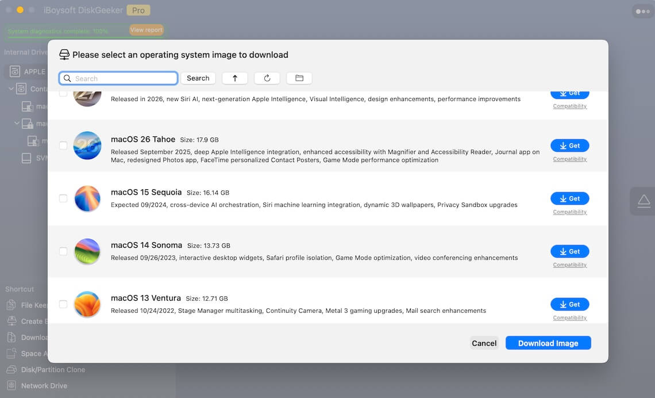The width and height of the screenshot is (655, 398).
Task: Click the View report button in the main window
Action: pyautogui.click(x=146, y=30)
